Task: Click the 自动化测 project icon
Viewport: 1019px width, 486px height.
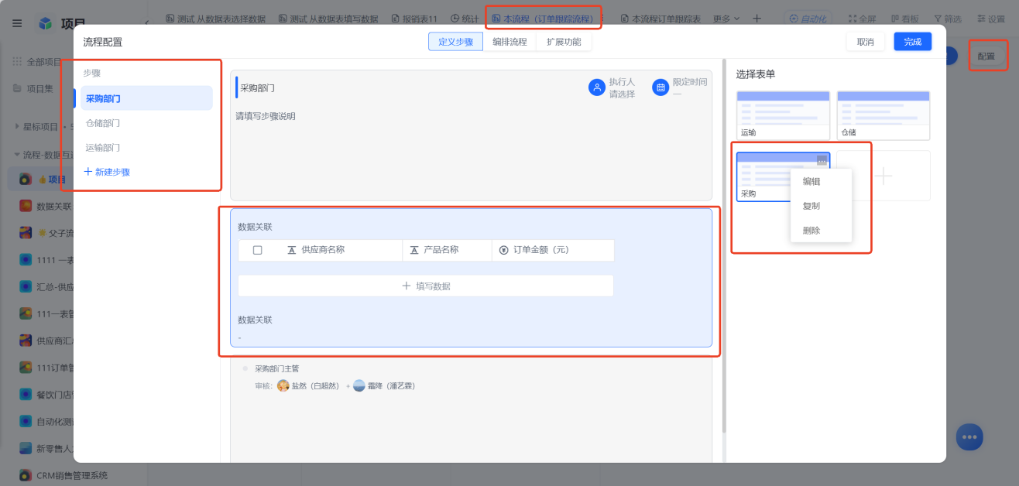Action: pyautogui.click(x=26, y=421)
